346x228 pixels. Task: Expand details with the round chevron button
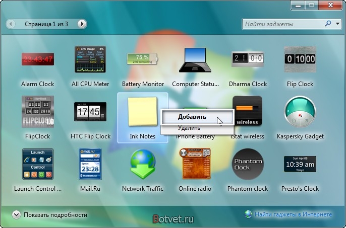[16, 215]
